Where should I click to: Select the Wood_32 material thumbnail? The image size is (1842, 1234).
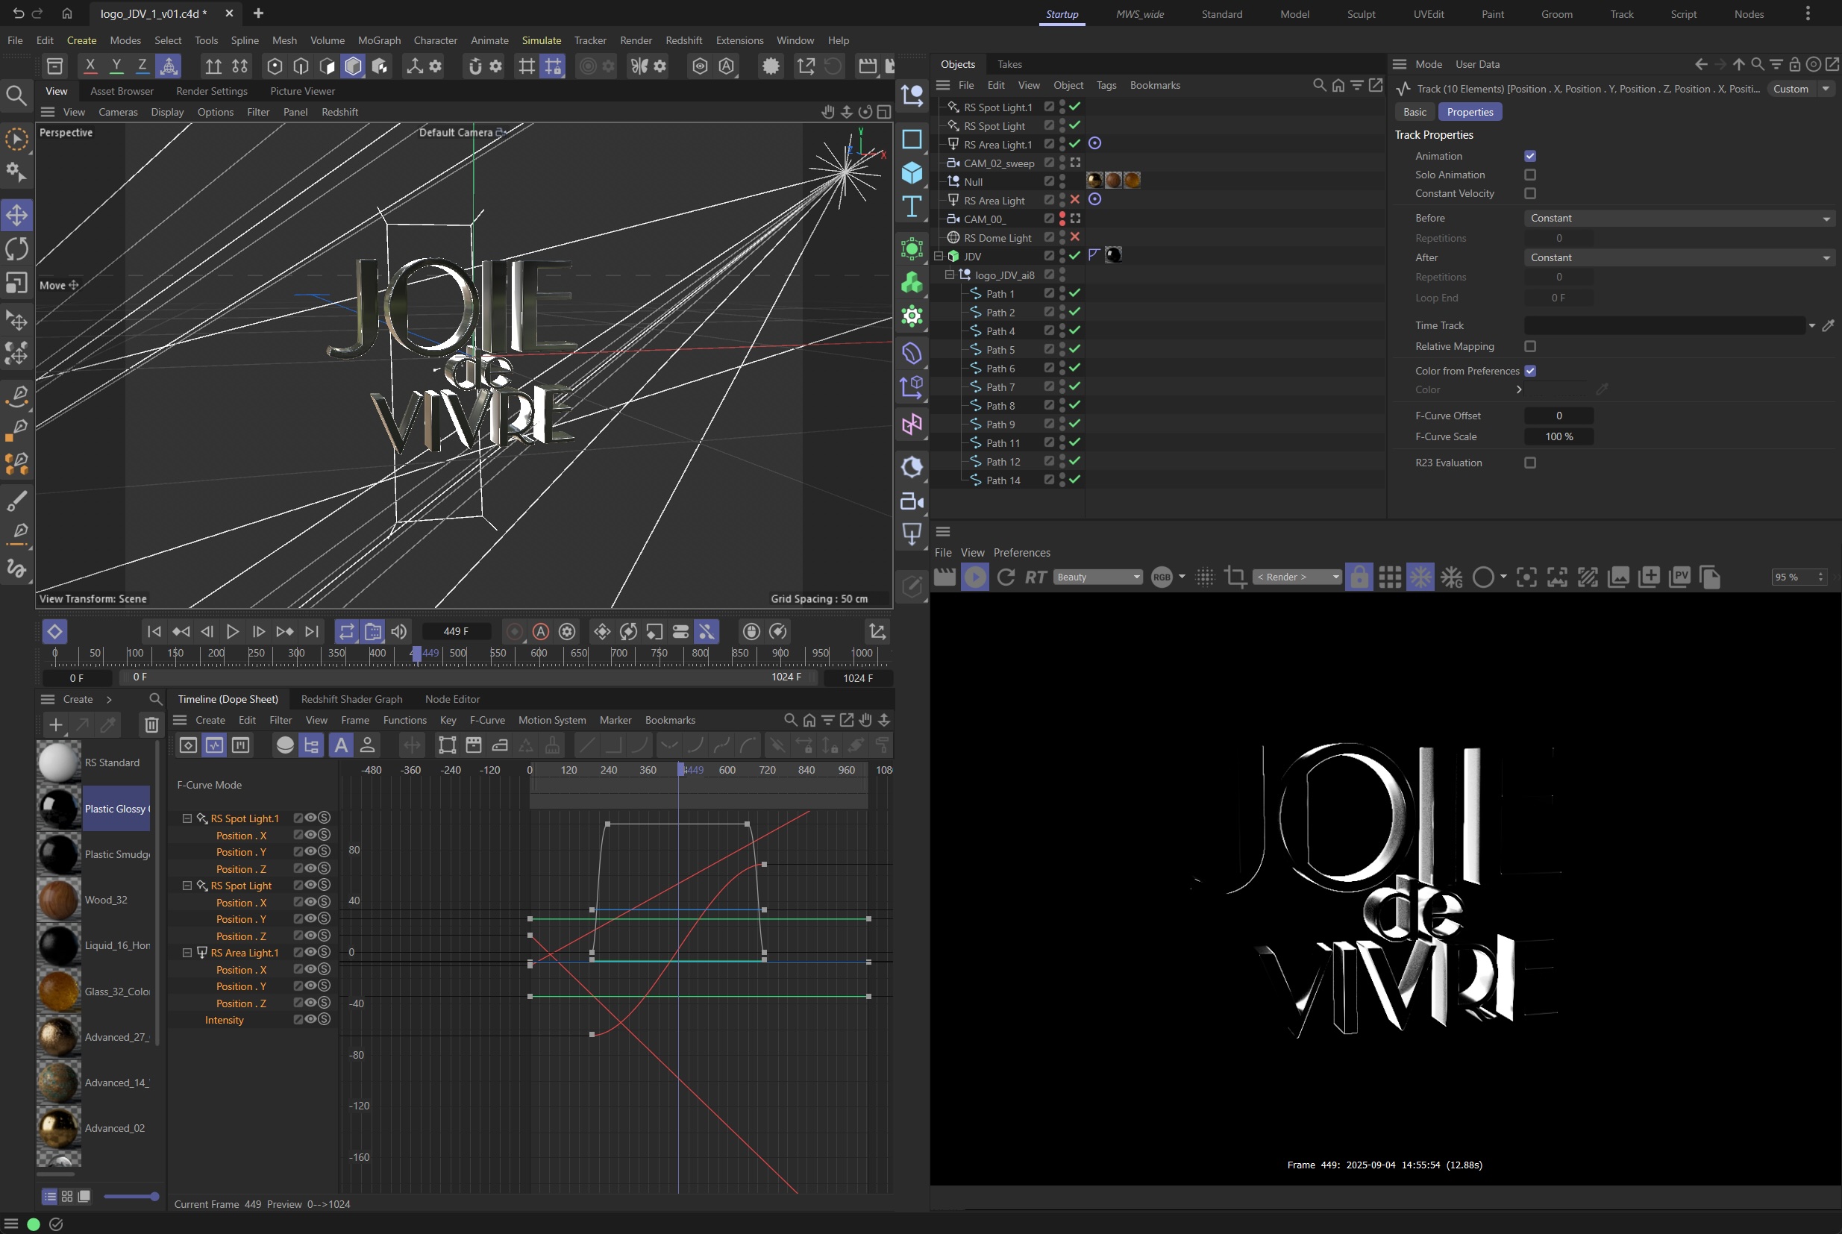59,900
